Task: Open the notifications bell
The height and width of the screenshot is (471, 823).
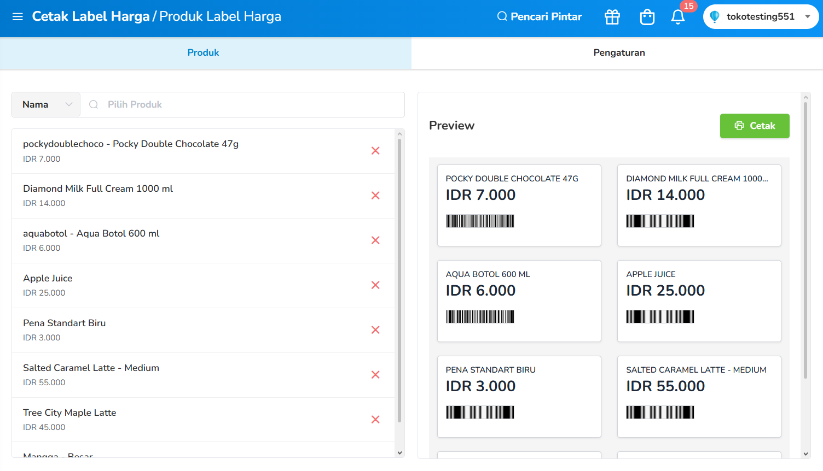Action: tap(678, 17)
